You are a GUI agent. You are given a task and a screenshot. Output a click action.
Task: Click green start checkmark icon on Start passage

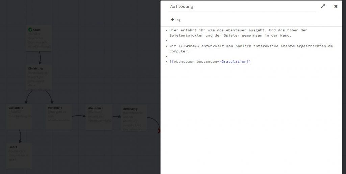tap(30, 30)
